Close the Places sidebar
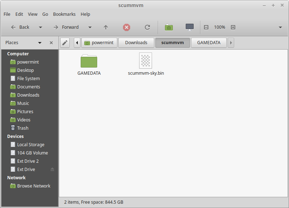 pyautogui.click(x=51, y=43)
